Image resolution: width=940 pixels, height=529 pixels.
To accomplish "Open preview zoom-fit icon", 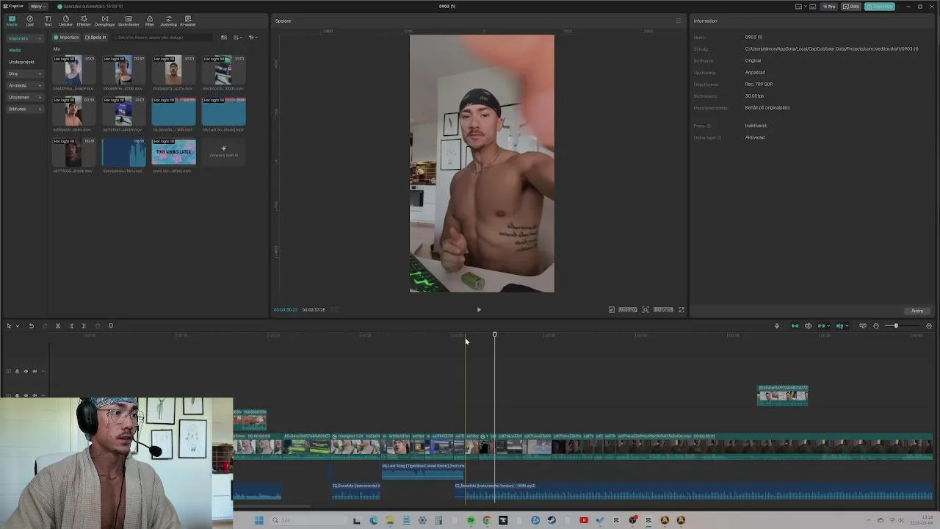I will 646,310.
